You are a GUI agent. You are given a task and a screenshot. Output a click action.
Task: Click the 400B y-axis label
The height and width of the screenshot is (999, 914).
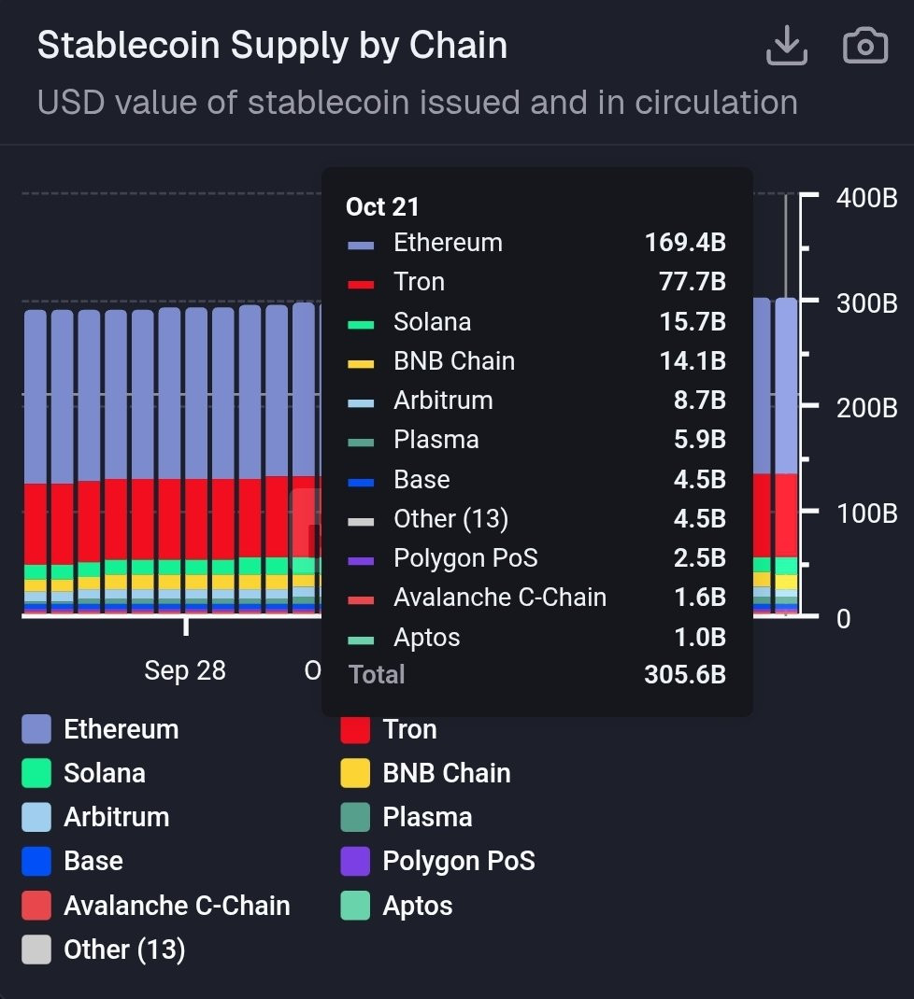click(866, 198)
